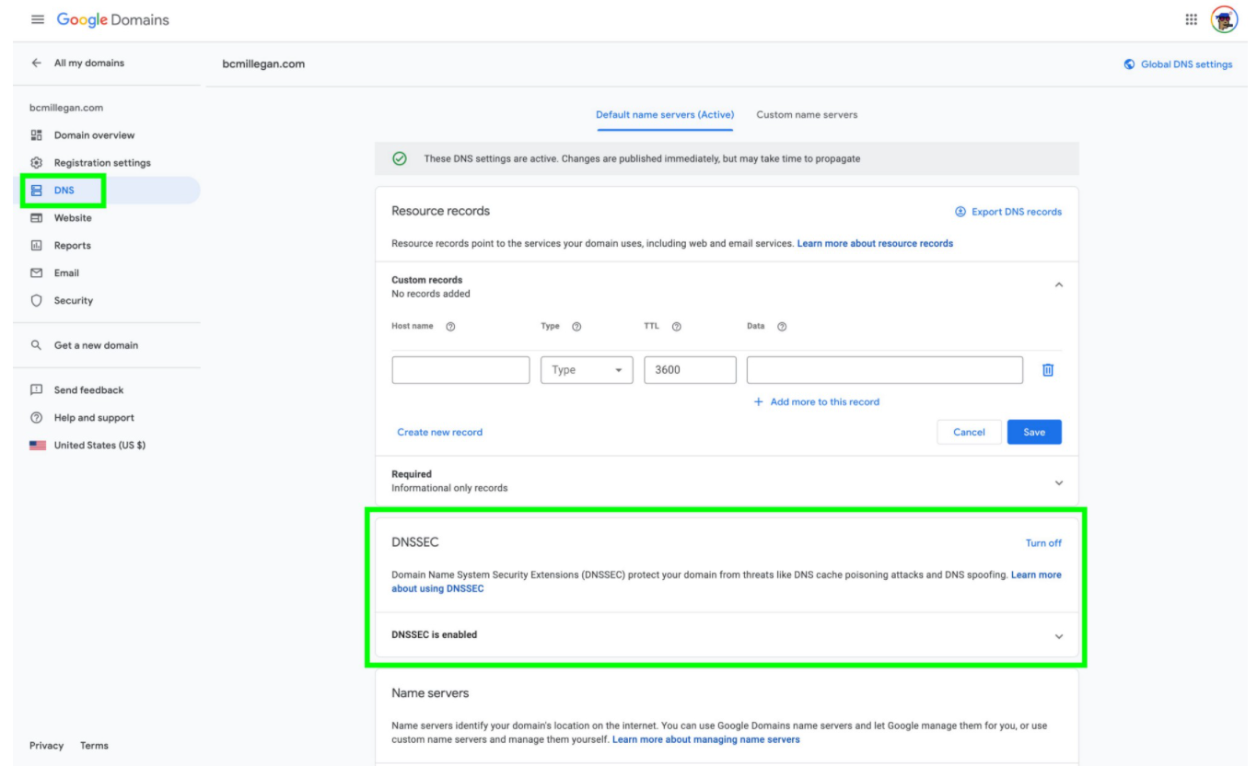Open the record Type dropdown

[587, 370]
